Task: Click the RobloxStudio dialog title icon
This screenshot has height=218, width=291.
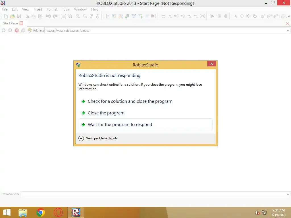Action: point(78,65)
